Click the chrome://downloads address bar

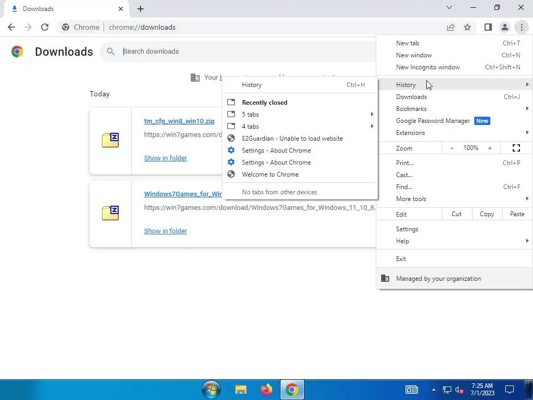tap(251, 27)
